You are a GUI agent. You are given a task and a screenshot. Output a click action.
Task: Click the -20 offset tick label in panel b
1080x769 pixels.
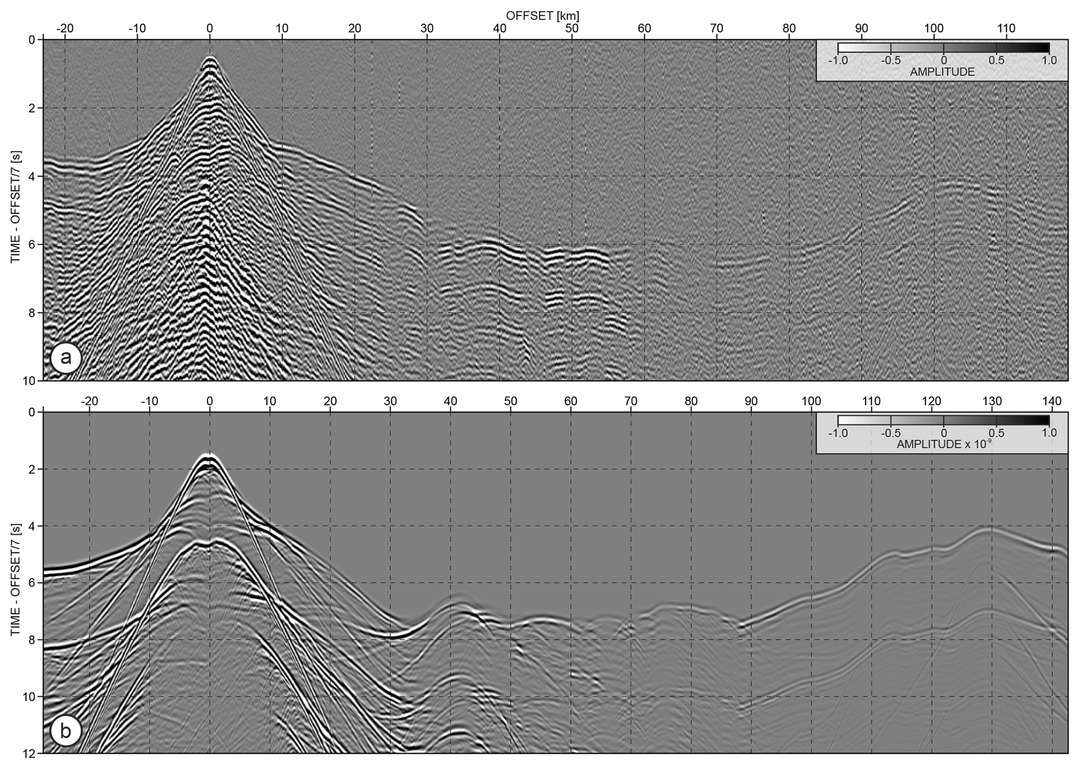[x=89, y=401]
